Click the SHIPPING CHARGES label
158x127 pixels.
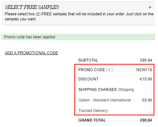pos(98,90)
